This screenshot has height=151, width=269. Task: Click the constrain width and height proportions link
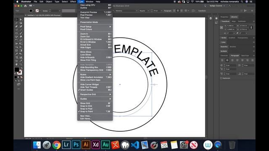(251, 27)
